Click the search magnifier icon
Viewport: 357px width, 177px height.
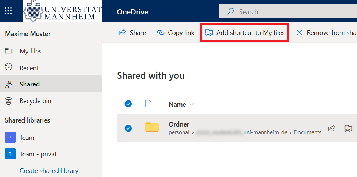click(230, 12)
